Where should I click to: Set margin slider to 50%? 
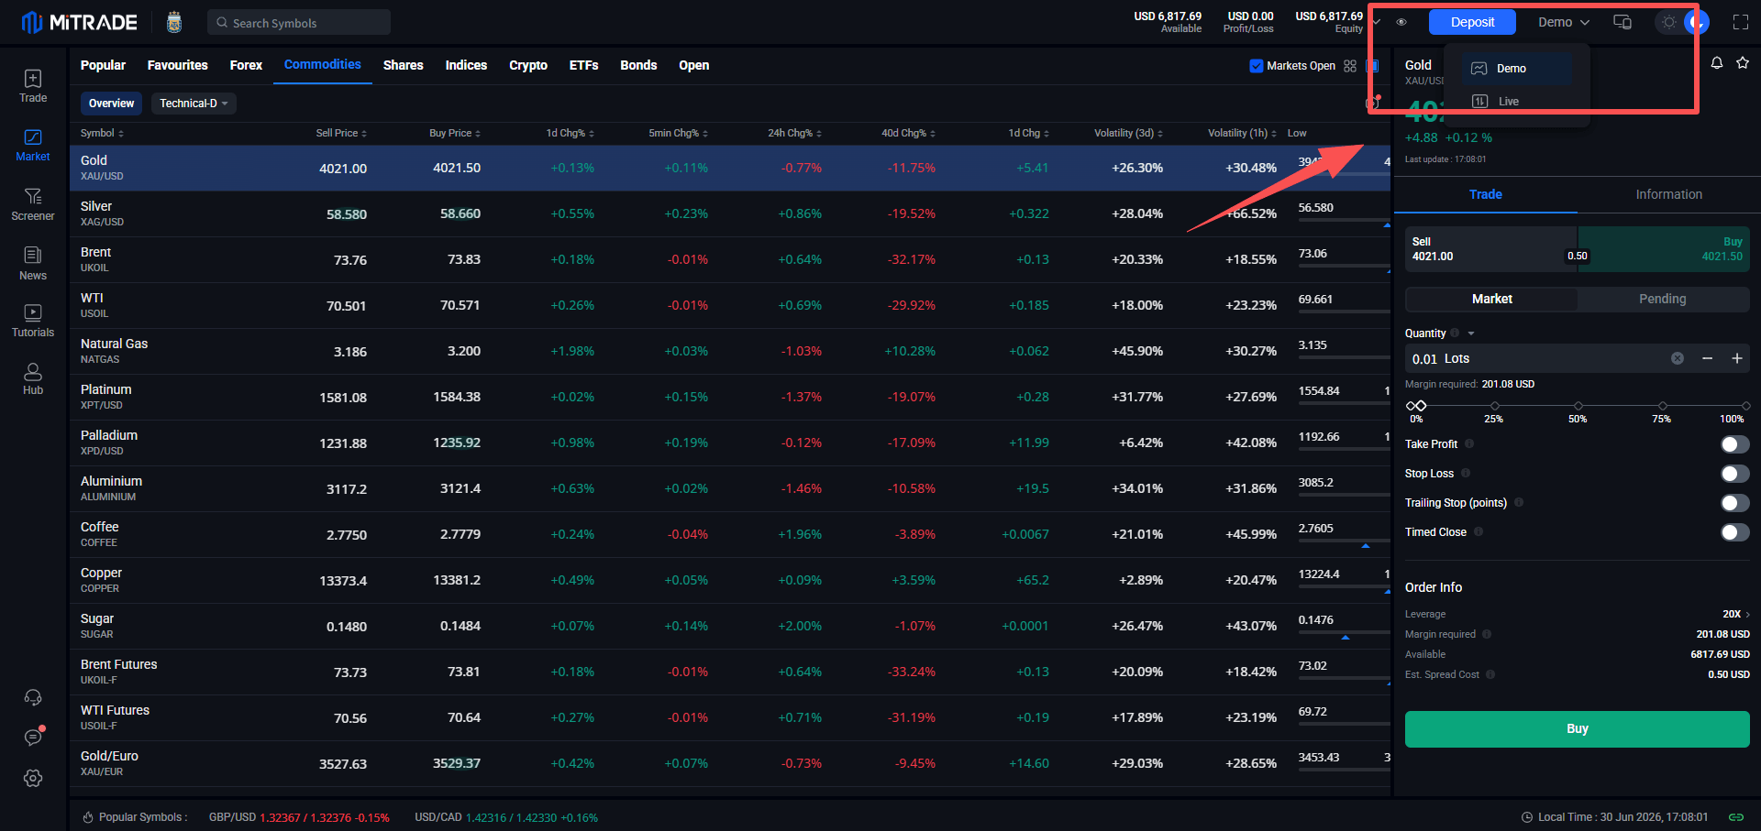[1578, 406]
